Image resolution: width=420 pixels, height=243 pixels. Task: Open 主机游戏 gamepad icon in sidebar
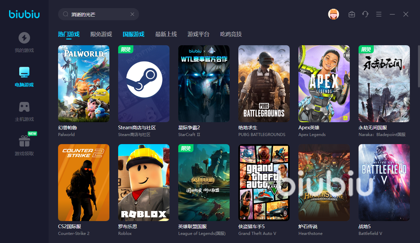click(x=24, y=107)
